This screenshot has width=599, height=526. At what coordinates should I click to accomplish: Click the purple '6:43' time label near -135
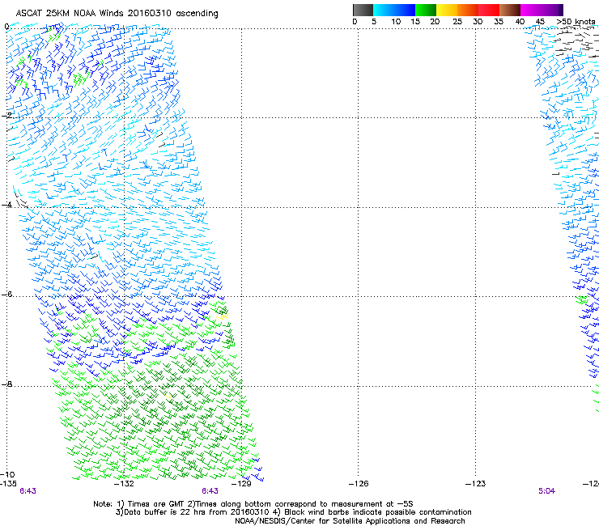tap(28, 491)
